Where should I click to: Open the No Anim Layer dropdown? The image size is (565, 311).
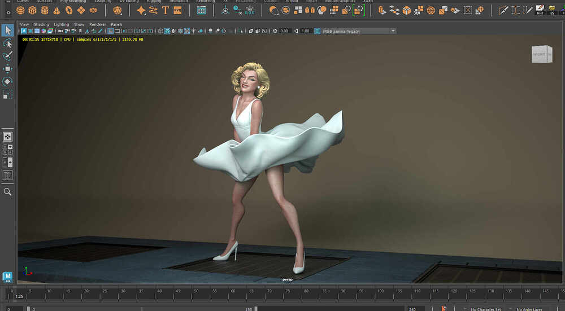coord(529,309)
